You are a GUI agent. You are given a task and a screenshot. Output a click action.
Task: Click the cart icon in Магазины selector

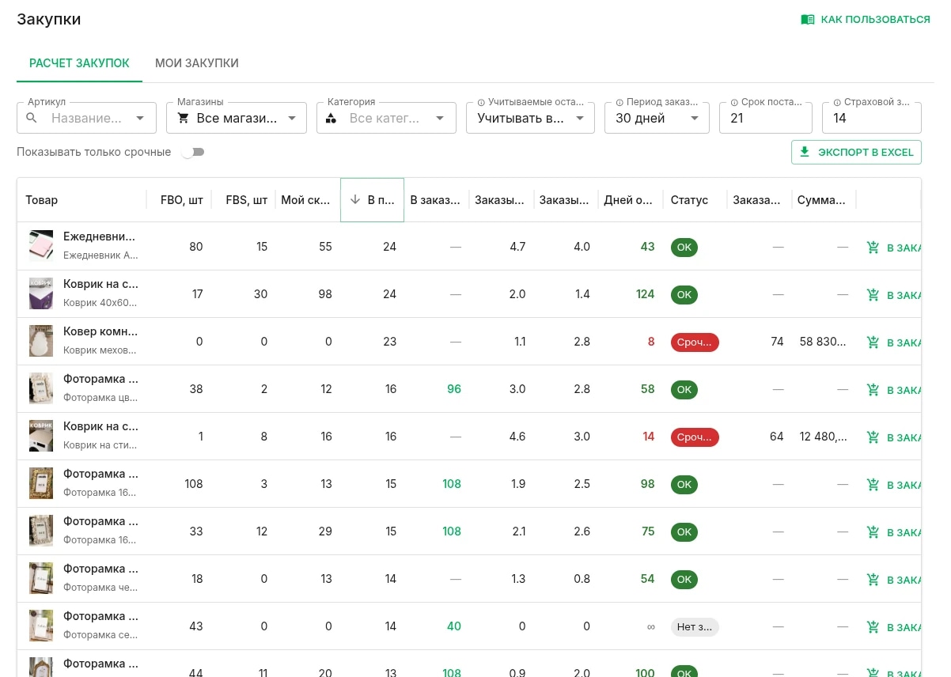point(183,118)
